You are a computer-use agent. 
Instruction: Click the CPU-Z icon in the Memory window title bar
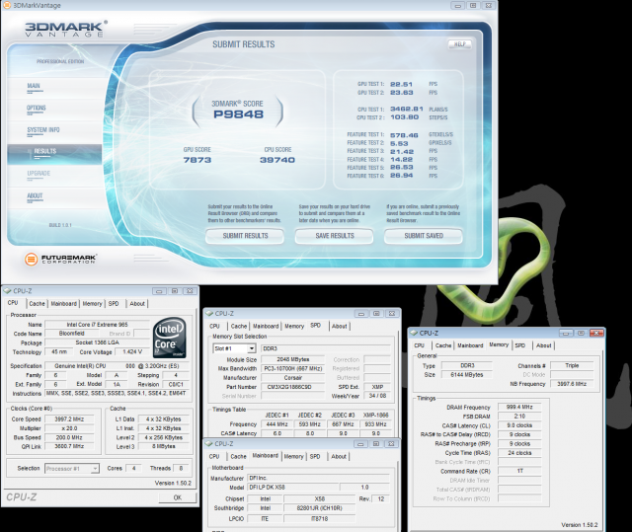point(414,333)
